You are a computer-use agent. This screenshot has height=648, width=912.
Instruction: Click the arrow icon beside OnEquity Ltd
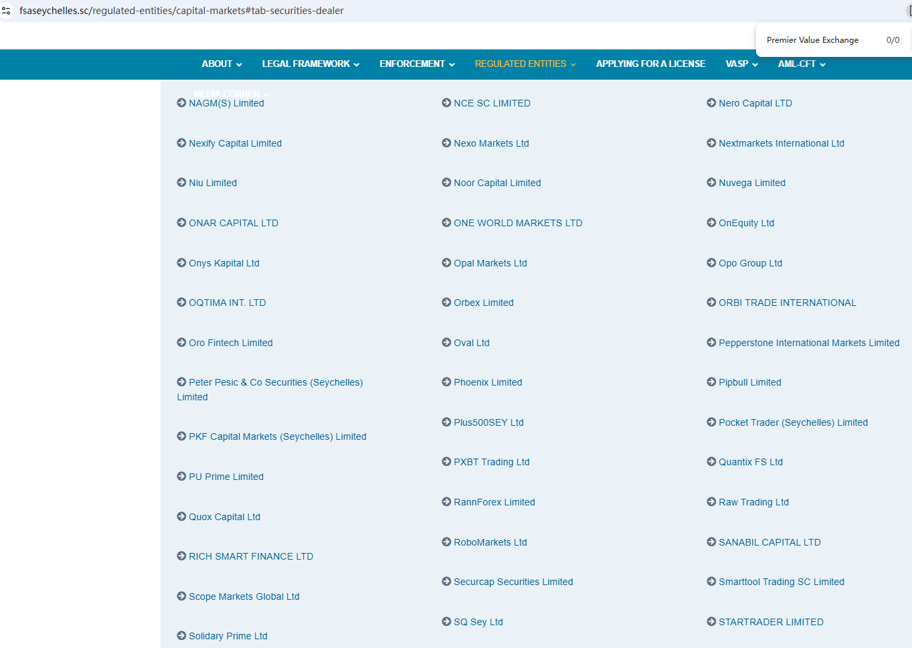point(711,222)
